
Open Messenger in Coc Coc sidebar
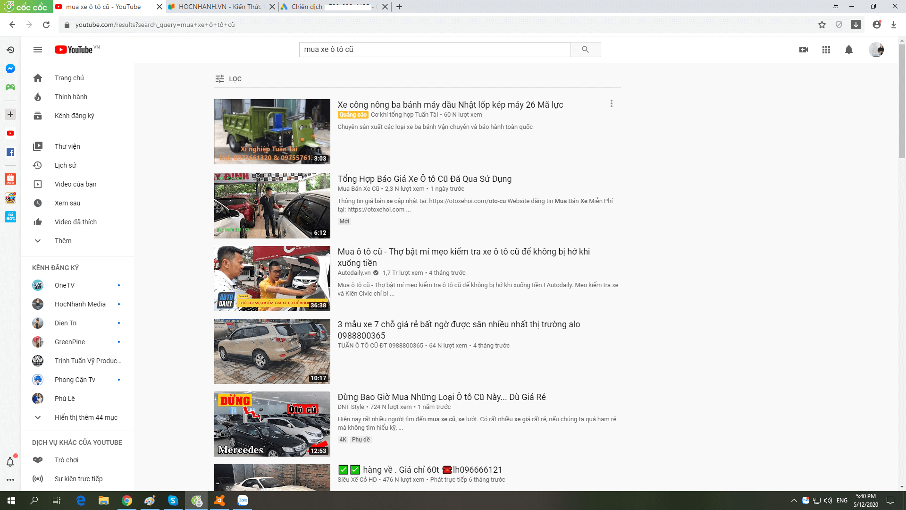10,68
